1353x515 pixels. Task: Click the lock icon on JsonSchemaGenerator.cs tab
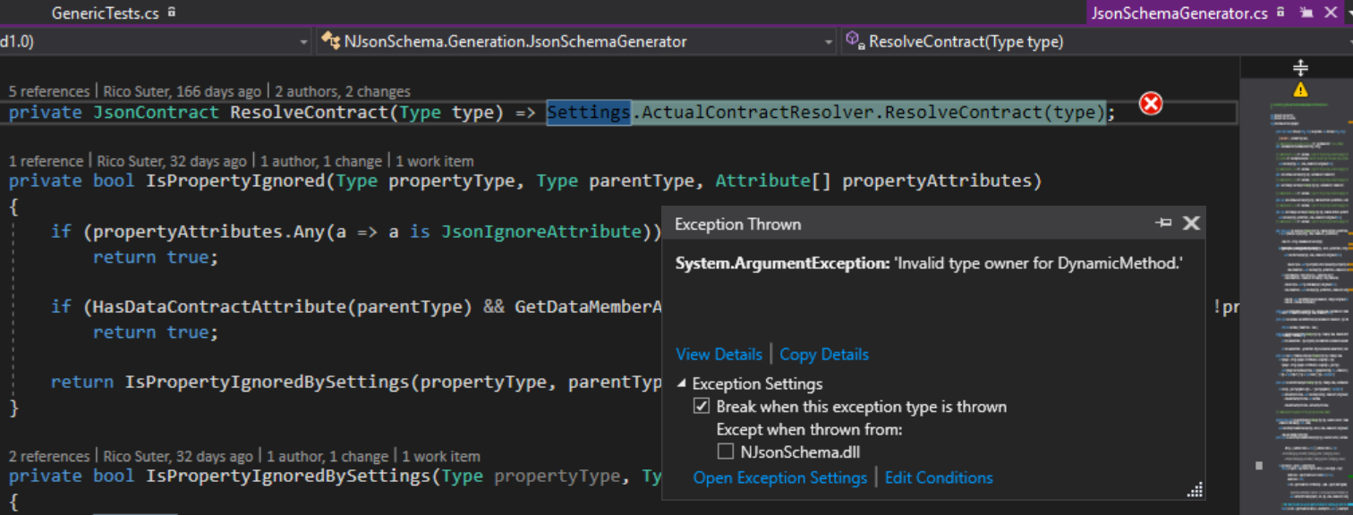[x=1281, y=13]
